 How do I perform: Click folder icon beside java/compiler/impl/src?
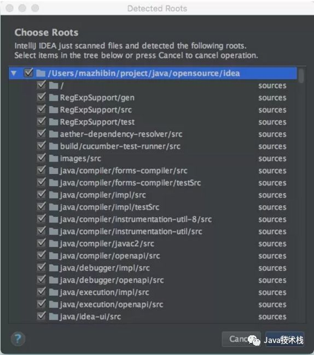(x=54, y=195)
